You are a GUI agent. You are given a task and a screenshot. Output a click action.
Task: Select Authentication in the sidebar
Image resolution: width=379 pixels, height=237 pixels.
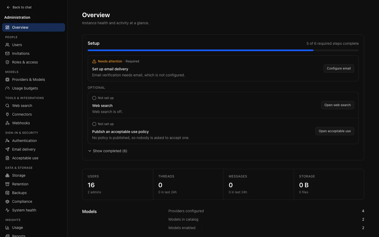pyautogui.click(x=33, y=141)
